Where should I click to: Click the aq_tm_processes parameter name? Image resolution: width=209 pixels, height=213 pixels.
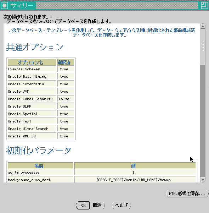[x=24, y=173]
